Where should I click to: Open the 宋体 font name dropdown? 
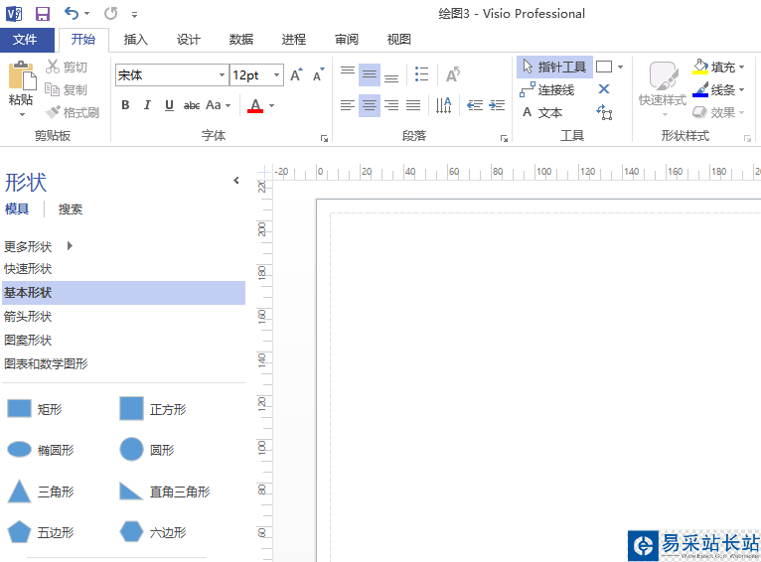[x=222, y=75]
